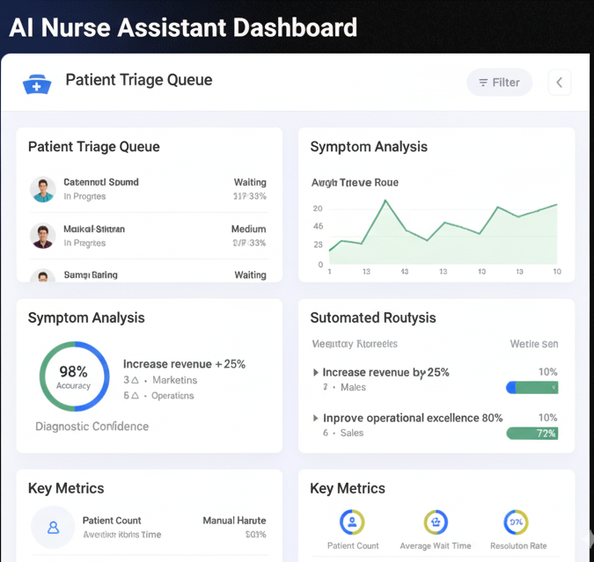594x562 pixels.
Task: Click the Patient Count person icon
Action: (x=53, y=527)
